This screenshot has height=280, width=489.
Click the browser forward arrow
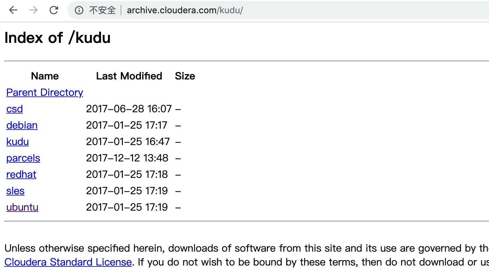[x=33, y=10]
